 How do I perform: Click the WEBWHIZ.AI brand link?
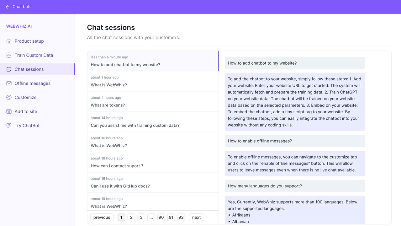click(19, 26)
